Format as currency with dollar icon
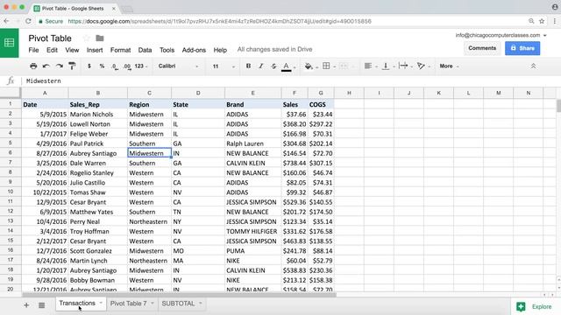 pos(89,66)
